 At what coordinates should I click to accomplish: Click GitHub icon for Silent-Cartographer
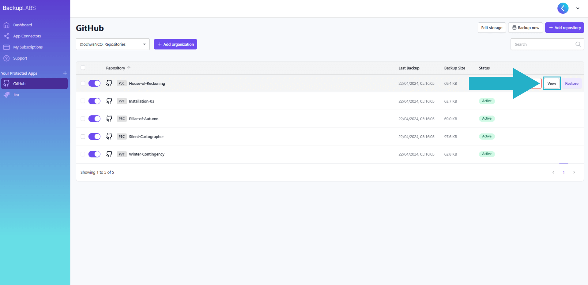click(109, 137)
